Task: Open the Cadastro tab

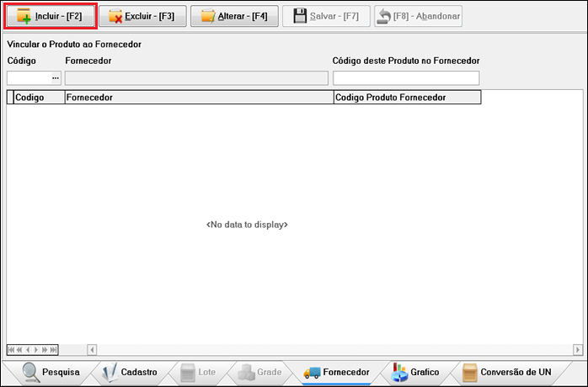Action: [130, 372]
